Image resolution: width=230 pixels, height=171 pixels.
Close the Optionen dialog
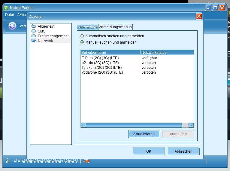[199, 17]
